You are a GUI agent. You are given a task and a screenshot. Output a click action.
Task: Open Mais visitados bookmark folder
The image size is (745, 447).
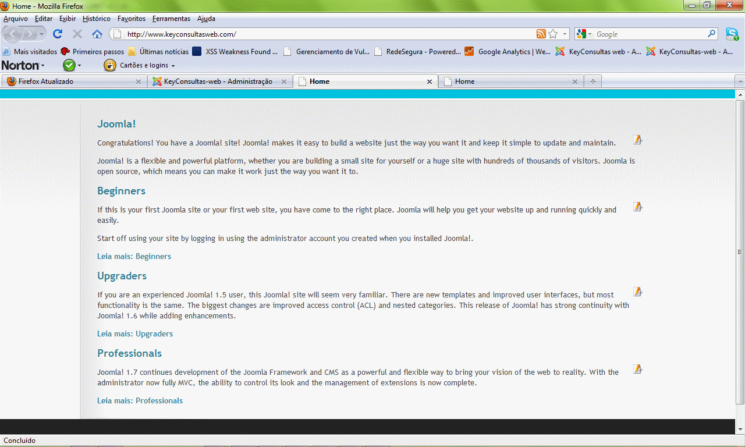point(30,51)
